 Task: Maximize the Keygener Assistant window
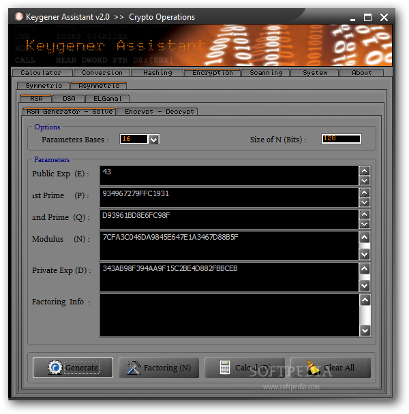[367, 18]
